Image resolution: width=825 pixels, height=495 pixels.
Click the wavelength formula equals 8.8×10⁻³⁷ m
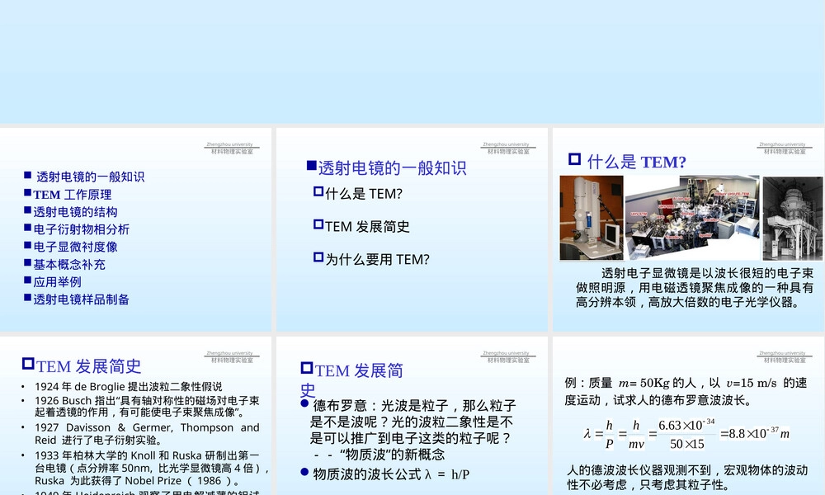(x=686, y=434)
